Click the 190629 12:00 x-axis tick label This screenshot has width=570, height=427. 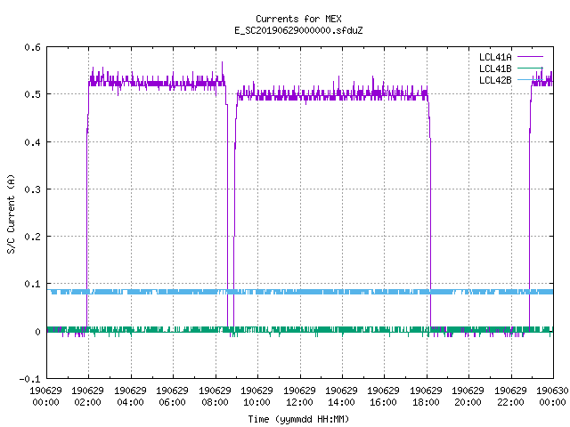(299, 397)
